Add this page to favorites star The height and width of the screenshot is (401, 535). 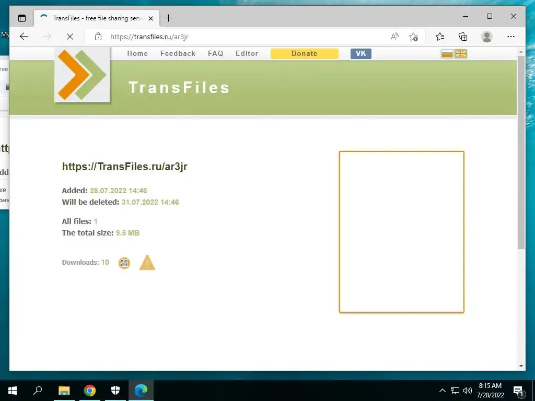point(414,37)
